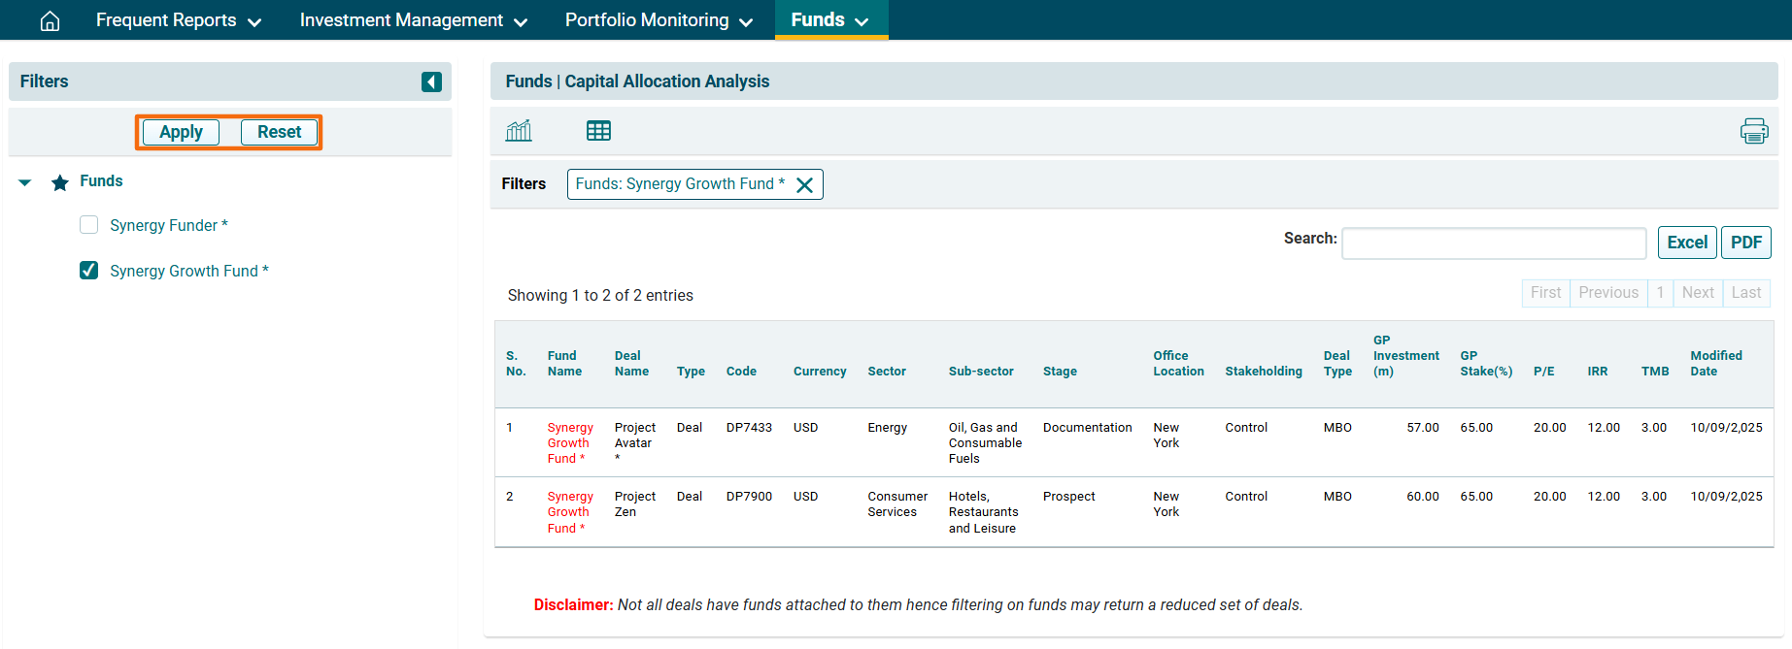1792x649 pixels.
Task: Focus the Search input field
Action: coord(1493,243)
